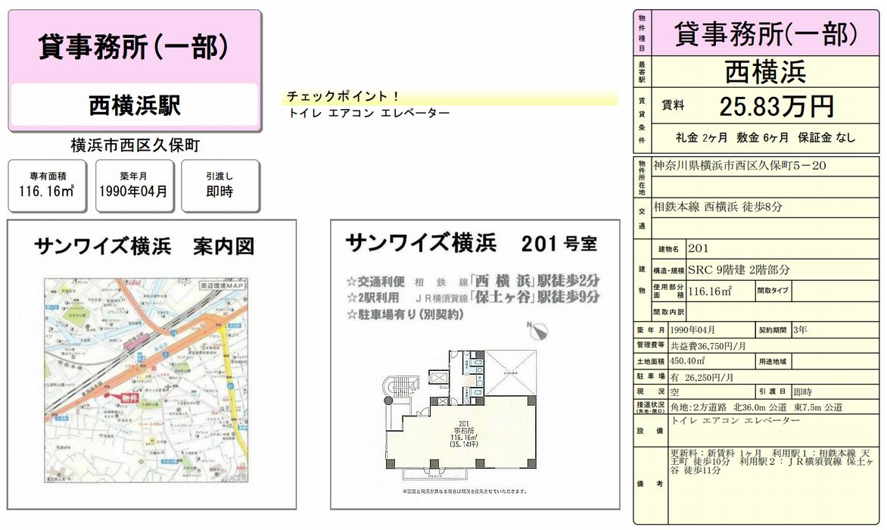Image resolution: width=887 pixels, height=530 pixels.
Task: Select the 契約期間 value 3年
Action: pyautogui.click(x=800, y=330)
